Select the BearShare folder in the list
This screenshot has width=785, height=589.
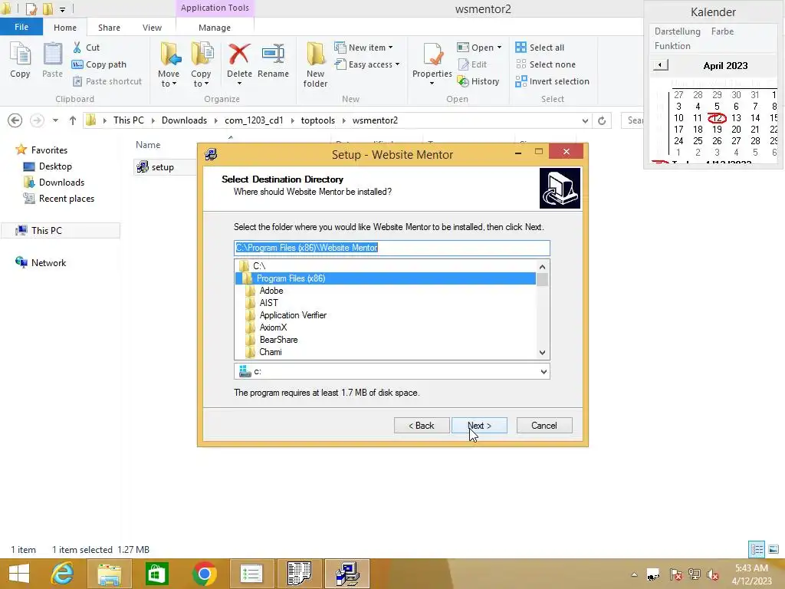pyautogui.click(x=272, y=340)
